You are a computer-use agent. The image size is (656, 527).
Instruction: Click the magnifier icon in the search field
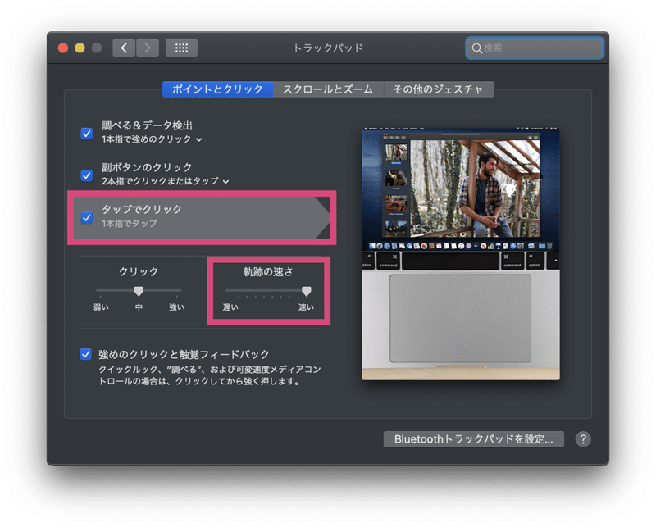476,48
